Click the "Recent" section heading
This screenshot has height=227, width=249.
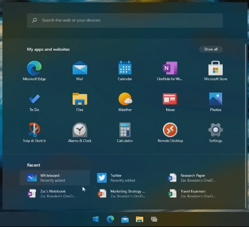point(34,165)
